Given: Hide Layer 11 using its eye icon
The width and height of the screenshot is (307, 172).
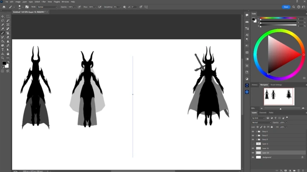Looking at the screenshot, I should 253,148.
